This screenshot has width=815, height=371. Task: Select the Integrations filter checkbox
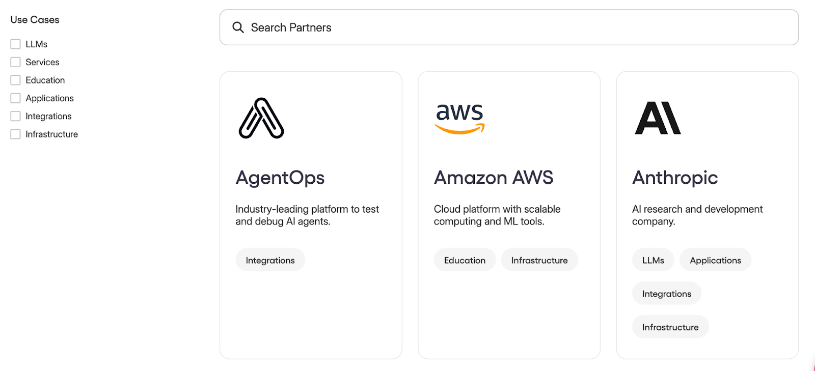(x=16, y=117)
